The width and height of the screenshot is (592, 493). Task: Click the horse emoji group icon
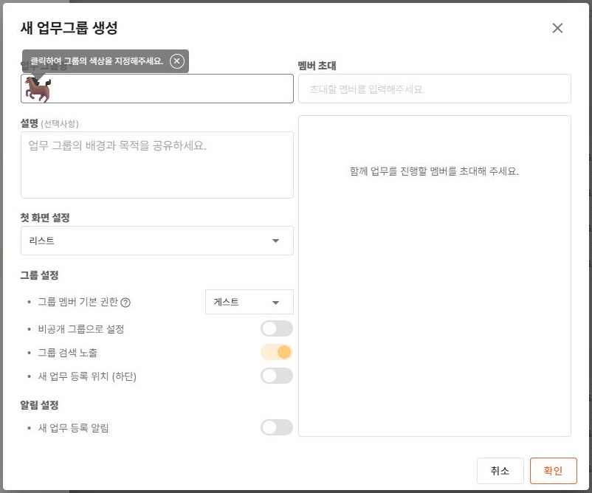(38, 89)
